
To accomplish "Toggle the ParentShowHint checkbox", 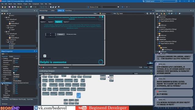I will point(14,61).
